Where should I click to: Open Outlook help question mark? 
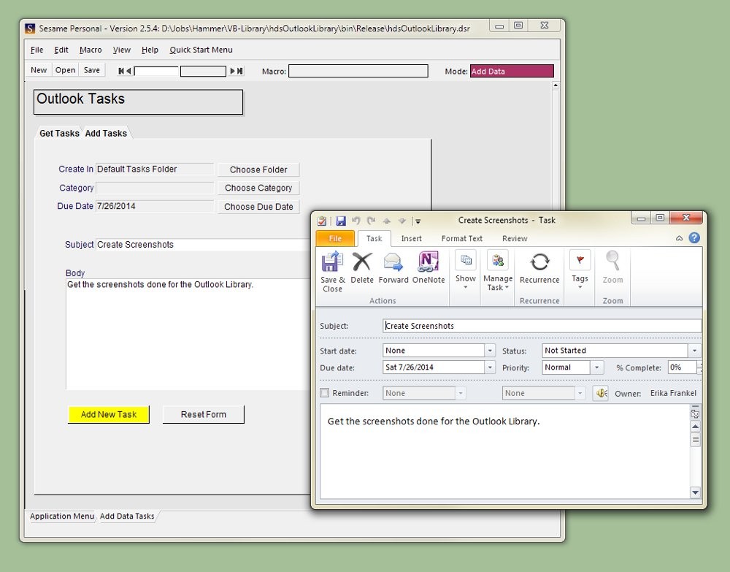694,238
